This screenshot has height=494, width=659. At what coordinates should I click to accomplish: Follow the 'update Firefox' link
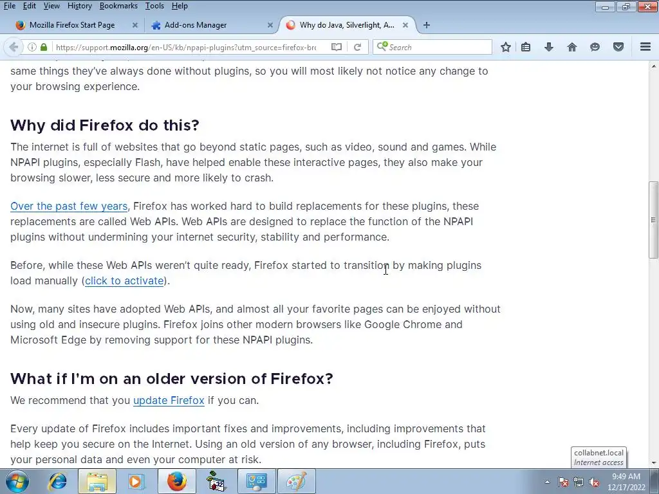tap(169, 400)
